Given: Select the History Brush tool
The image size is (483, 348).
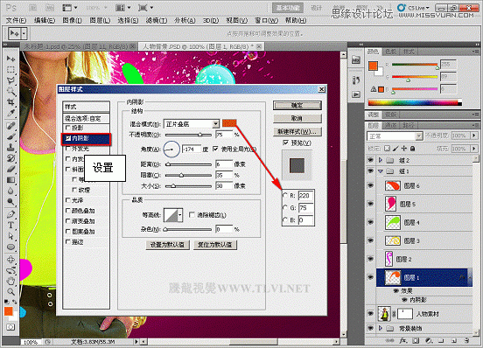Looking at the screenshot, I should [10, 158].
